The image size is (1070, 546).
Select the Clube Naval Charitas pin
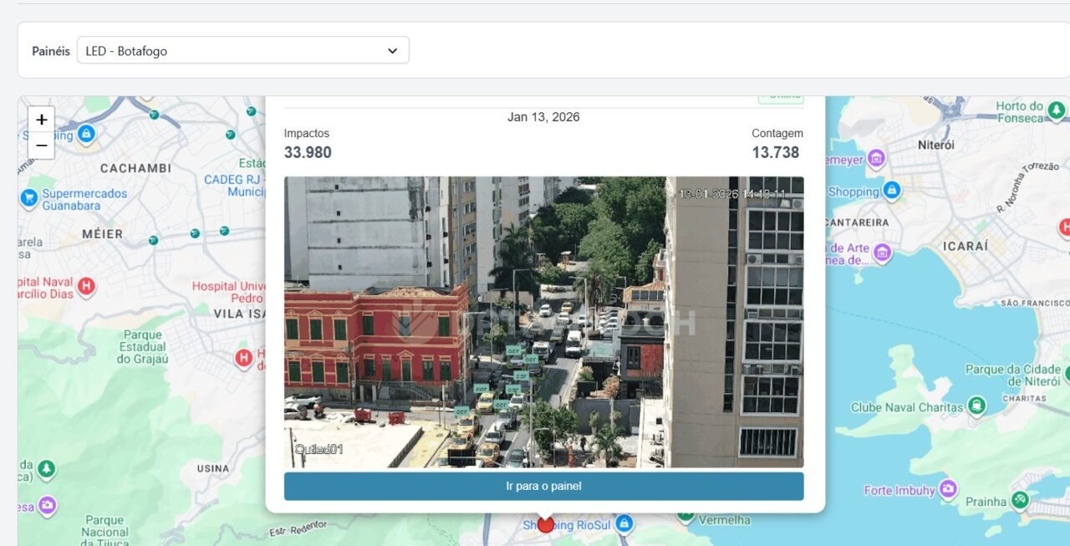976,407
